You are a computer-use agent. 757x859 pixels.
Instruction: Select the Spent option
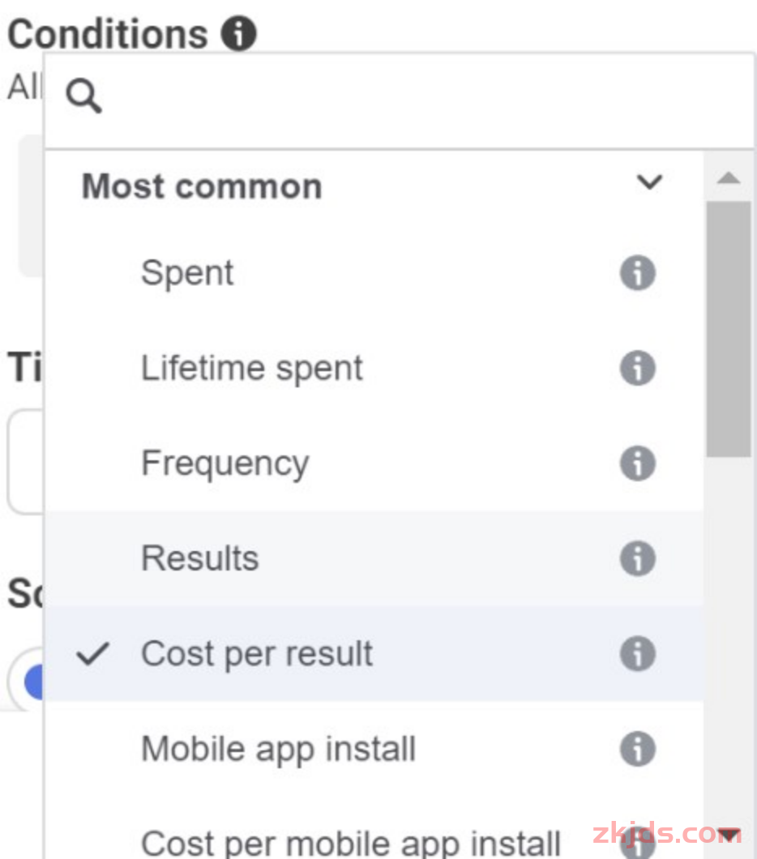[187, 273]
